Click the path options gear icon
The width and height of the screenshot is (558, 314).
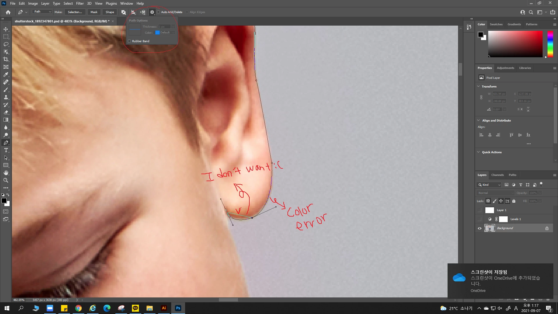(152, 12)
